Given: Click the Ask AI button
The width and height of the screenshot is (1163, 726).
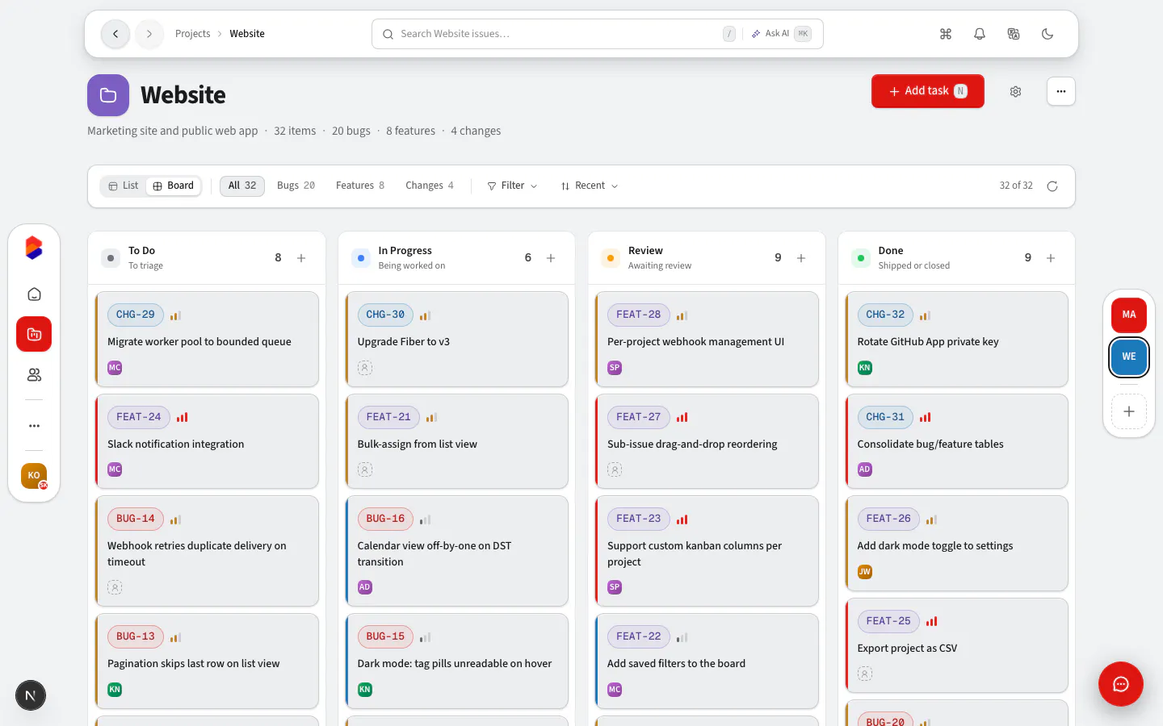Looking at the screenshot, I should pos(780,34).
